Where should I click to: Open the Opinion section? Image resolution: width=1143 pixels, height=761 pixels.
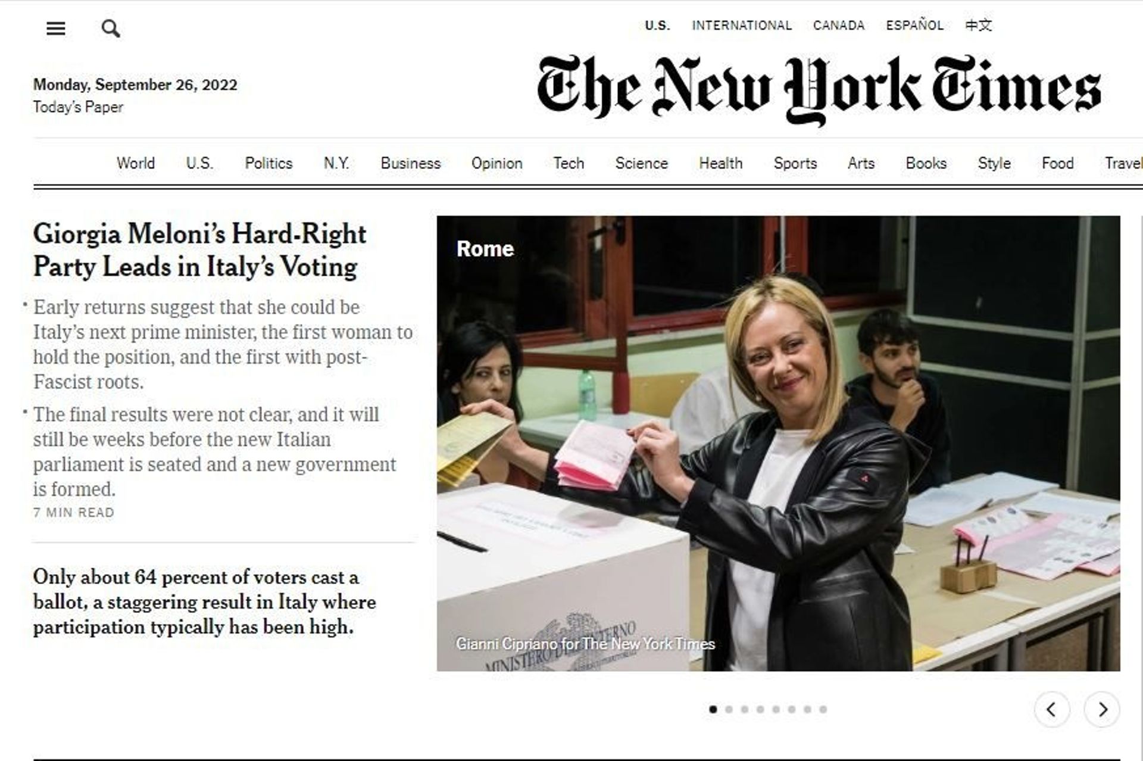coord(497,163)
